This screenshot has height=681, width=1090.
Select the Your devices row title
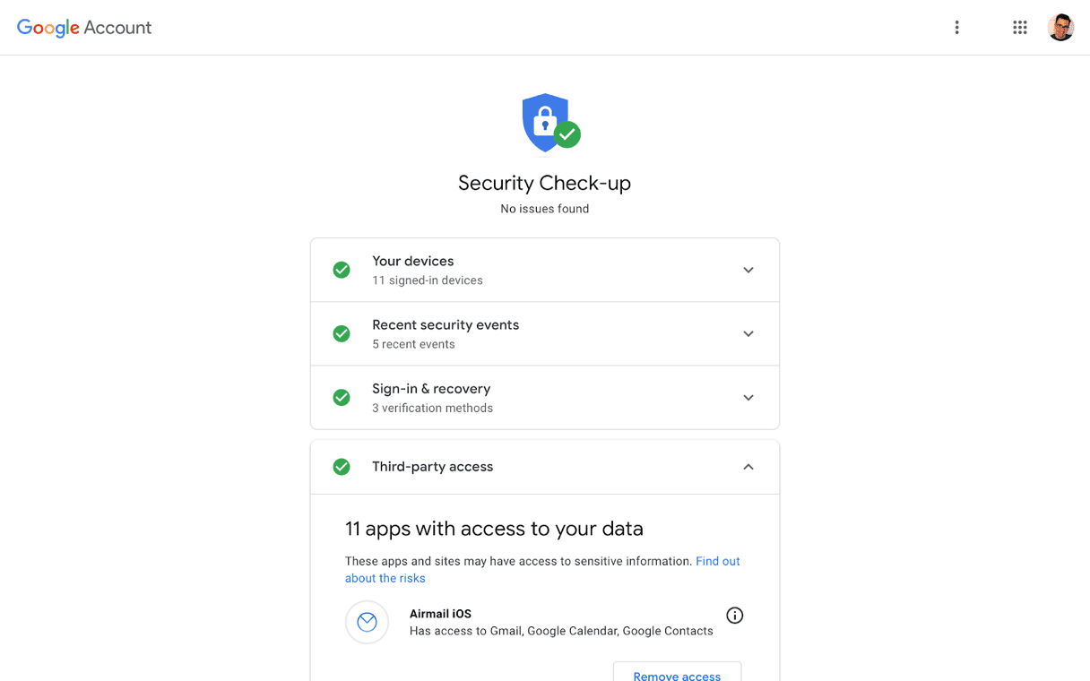(x=413, y=261)
